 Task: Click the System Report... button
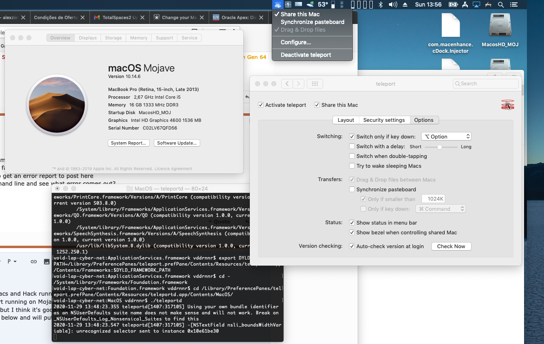pos(129,143)
